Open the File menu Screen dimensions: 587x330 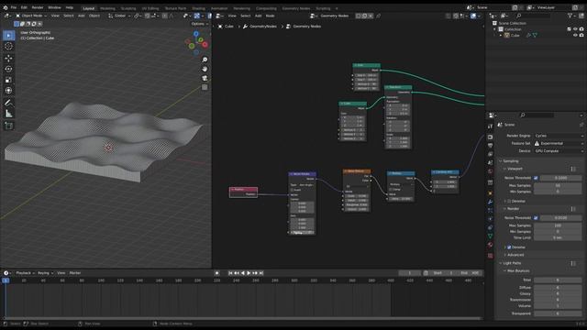pos(14,7)
